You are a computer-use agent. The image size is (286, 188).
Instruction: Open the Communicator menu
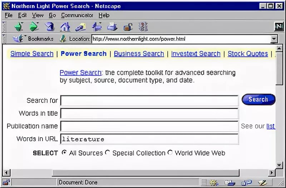coord(77,15)
